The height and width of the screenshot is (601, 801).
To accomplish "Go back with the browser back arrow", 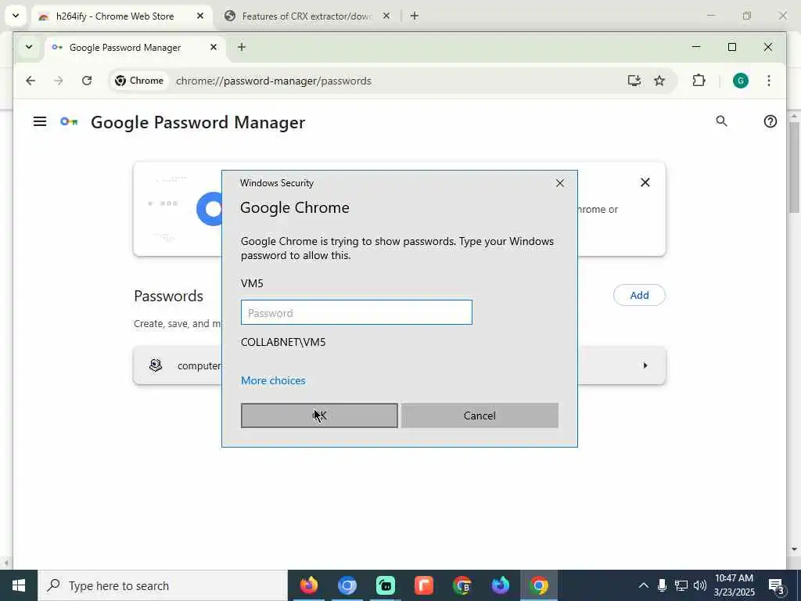I will pyautogui.click(x=31, y=81).
